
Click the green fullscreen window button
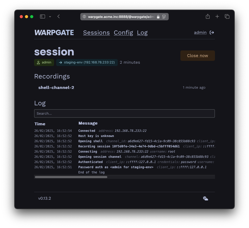coord(32,17)
